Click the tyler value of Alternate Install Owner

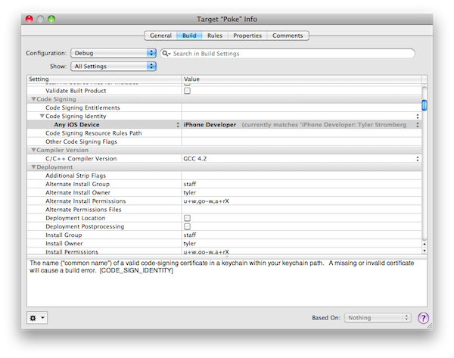190,192
